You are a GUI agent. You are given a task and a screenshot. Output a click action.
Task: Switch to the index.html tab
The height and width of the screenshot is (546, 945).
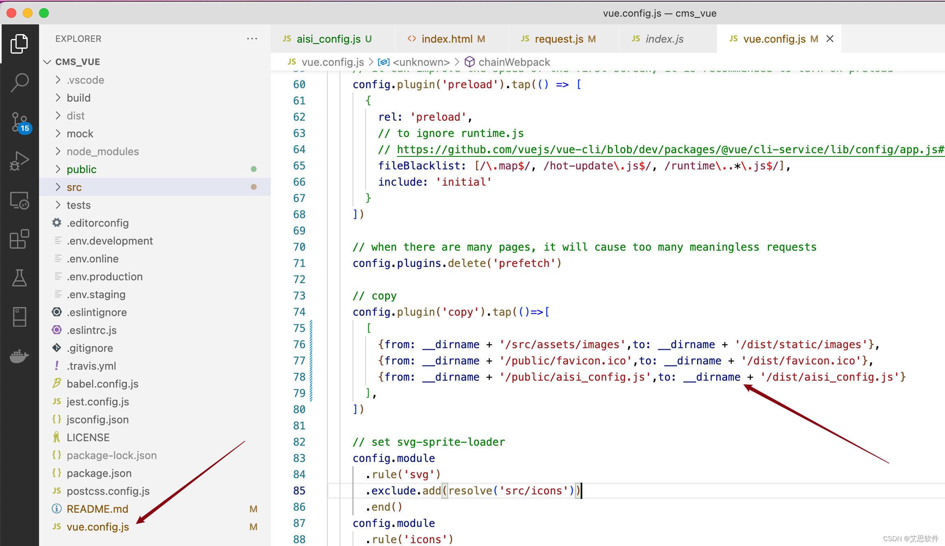click(446, 39)
